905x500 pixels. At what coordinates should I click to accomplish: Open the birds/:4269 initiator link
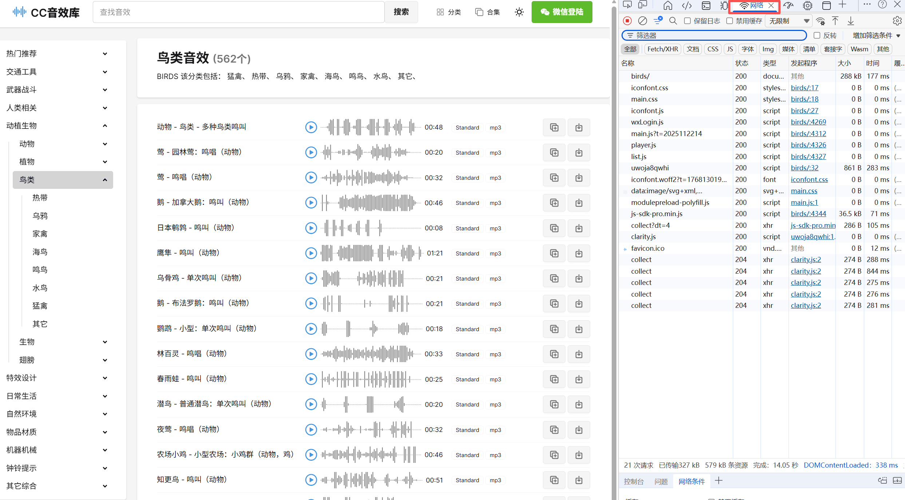point(808,122)
